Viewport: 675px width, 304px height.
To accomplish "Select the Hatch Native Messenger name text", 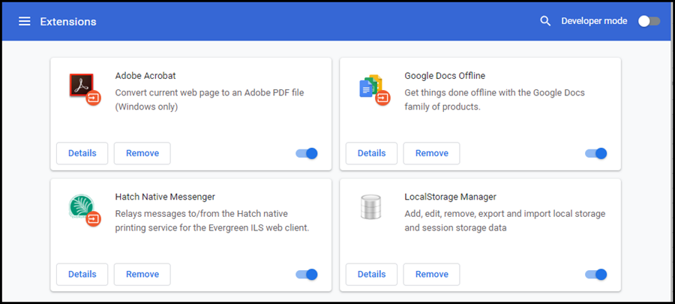I will click(x=165, y=197).
